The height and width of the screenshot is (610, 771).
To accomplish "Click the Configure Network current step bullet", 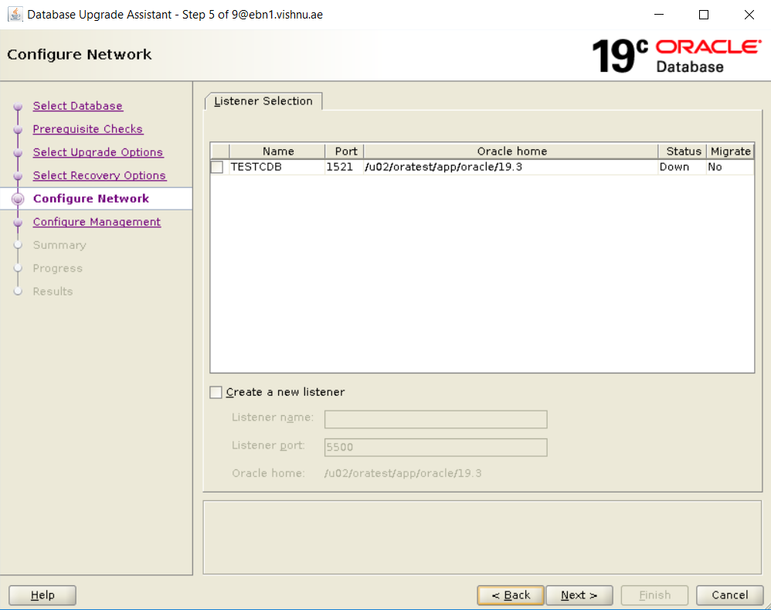I will point(19,199).
